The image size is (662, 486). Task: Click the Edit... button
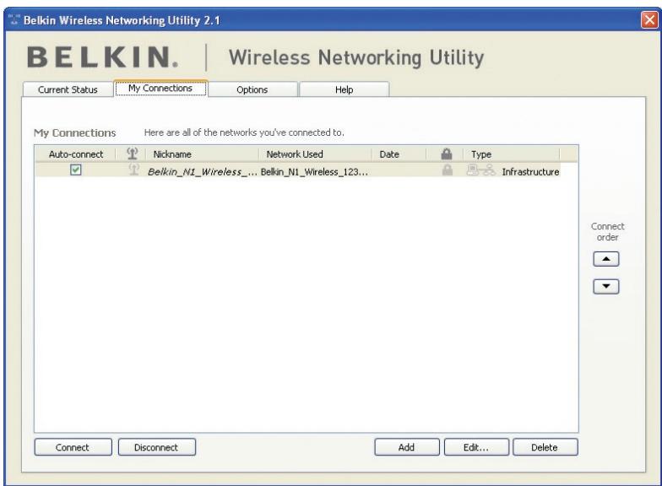pos(476,447)
